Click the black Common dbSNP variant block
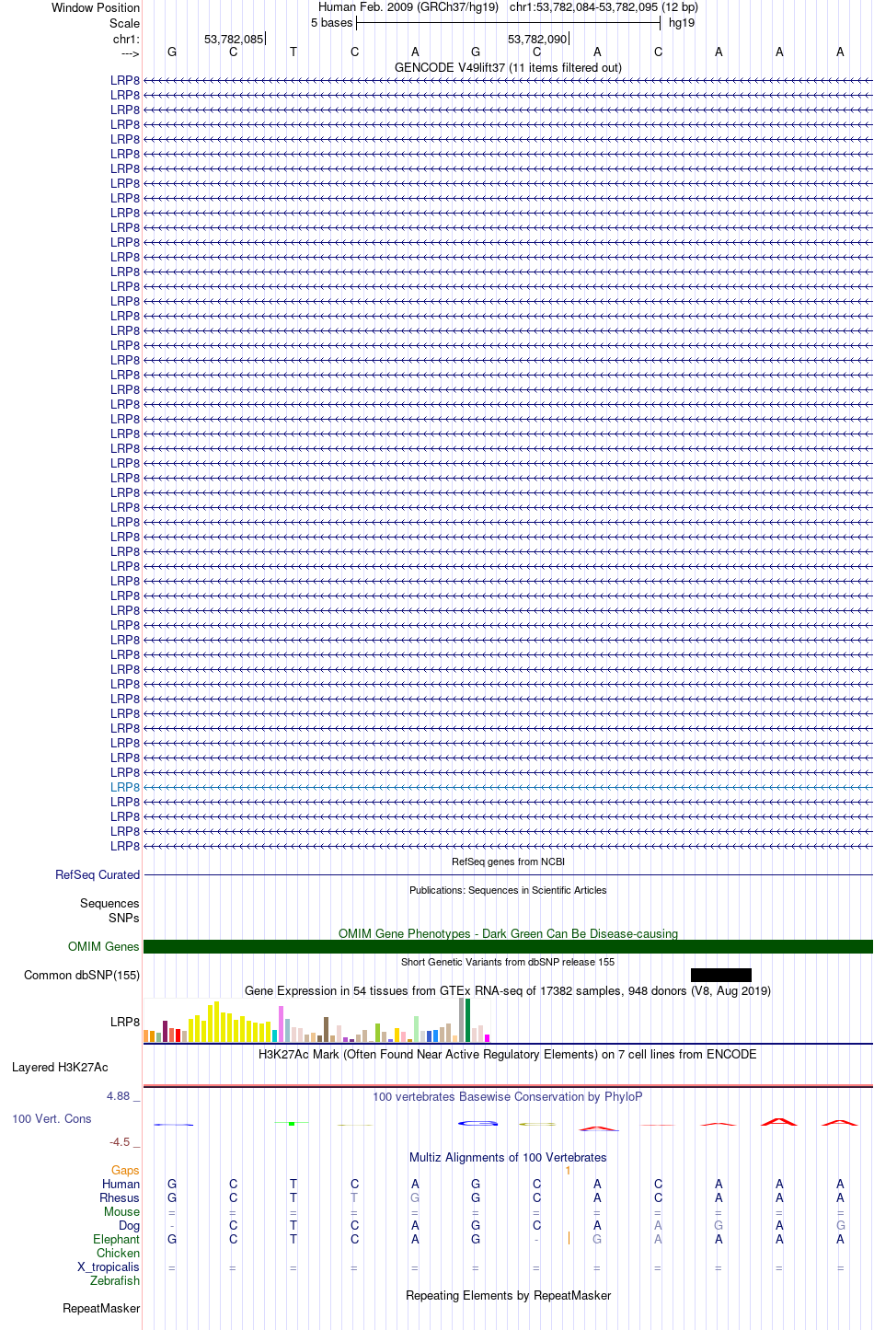This screenshot has width=874, height=1330. pos(721,975)
